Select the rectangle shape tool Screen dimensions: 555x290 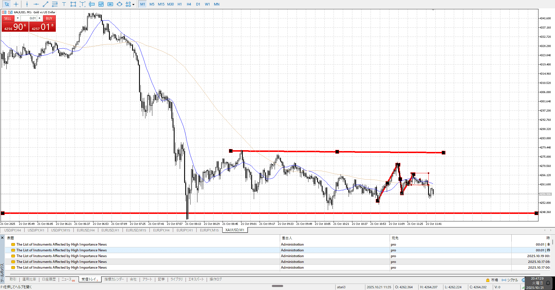tap(73, 4)
